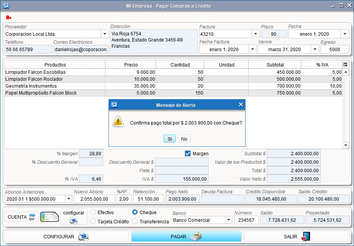Click the check image icon beside CUENTA
The width and height of the screenshot is (354, 246).
49,217
